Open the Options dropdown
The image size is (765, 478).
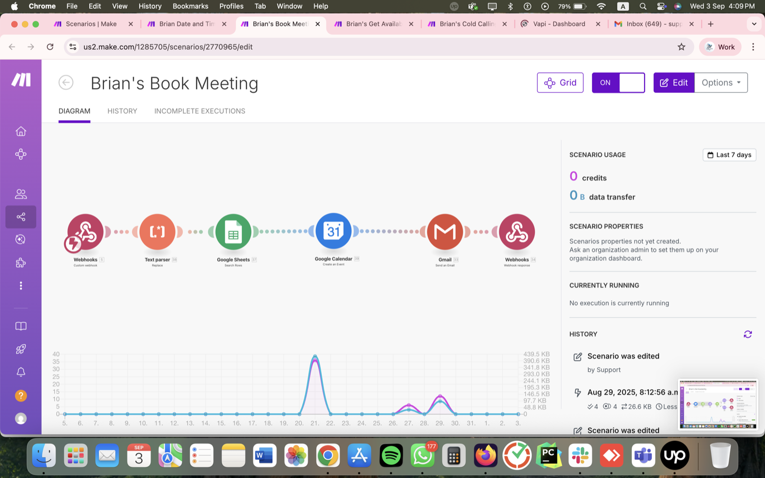click(x=721, y=83)
